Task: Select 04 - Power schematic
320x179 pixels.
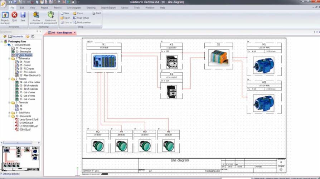Action: [x=25, y=62]
